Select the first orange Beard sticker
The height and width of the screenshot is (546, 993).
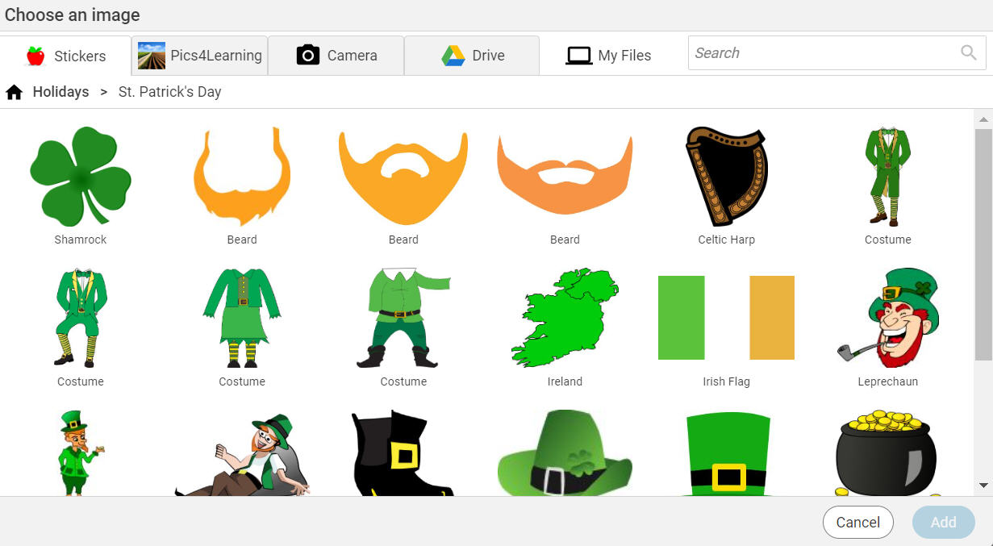coord(242,177)
